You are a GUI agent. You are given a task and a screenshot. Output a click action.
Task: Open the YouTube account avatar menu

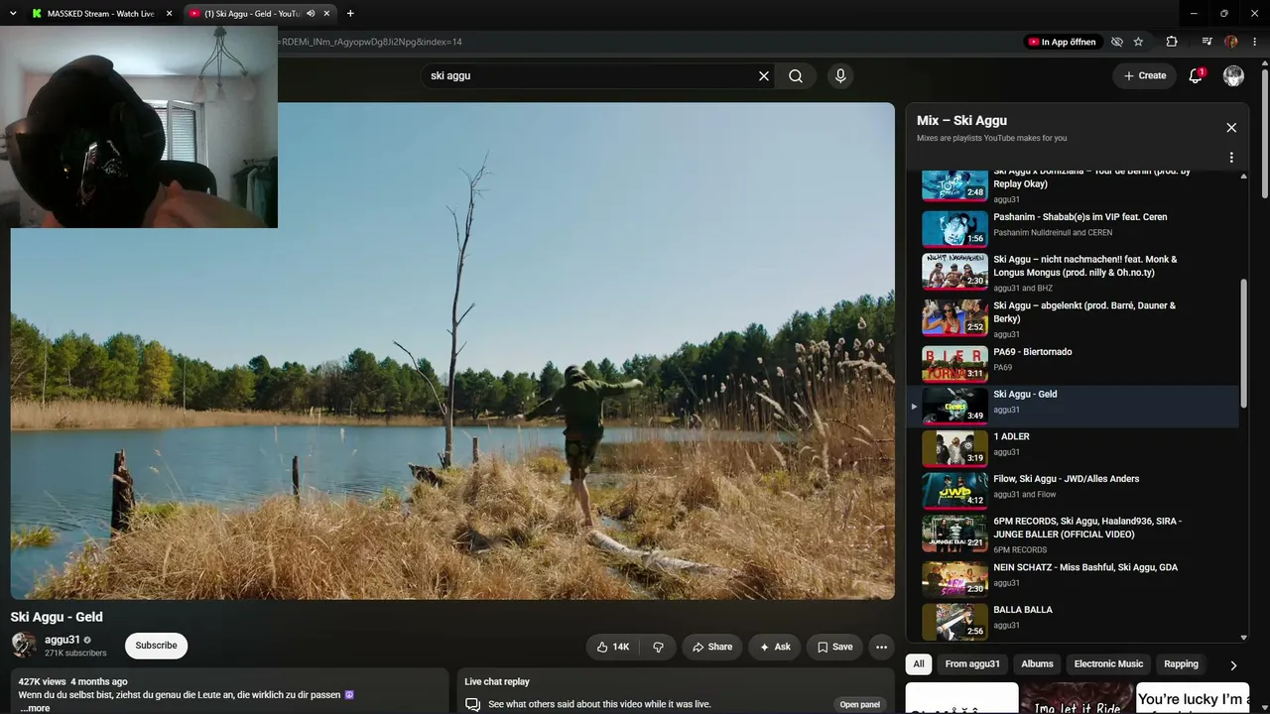1233,75
